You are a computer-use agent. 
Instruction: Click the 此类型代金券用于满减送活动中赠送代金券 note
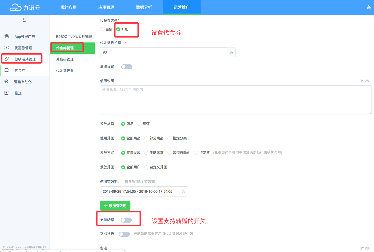tap(248, 153)
